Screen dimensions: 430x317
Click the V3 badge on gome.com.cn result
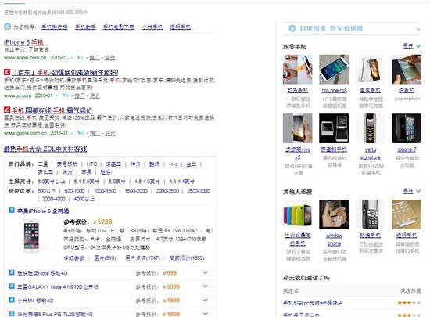(x=80, y=132)
